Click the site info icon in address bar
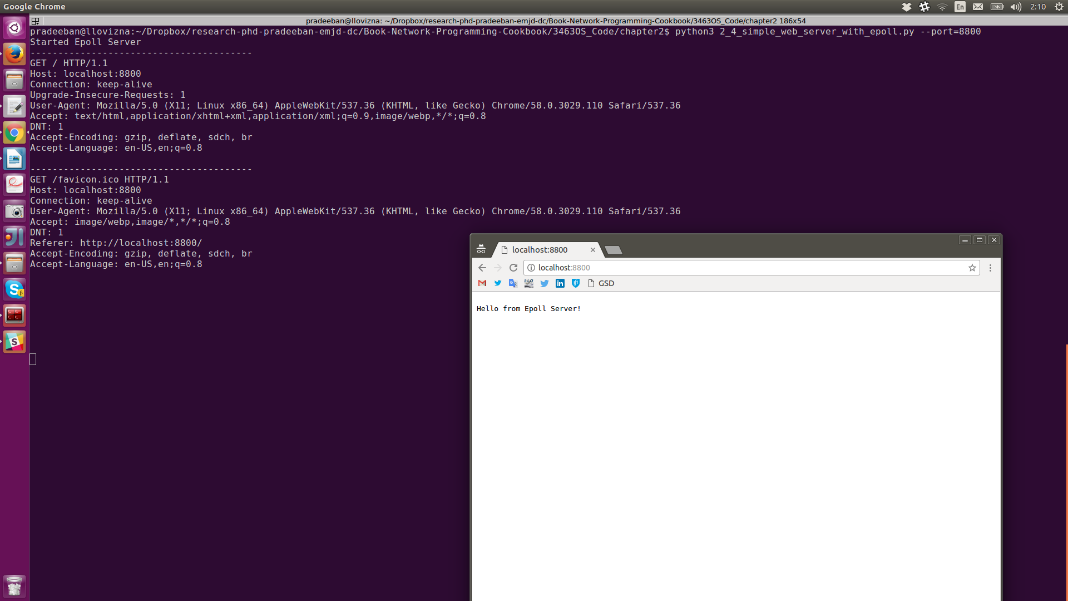Viewport: 1068px width, 601px height. pyautogui.click(x=531, y=268)
